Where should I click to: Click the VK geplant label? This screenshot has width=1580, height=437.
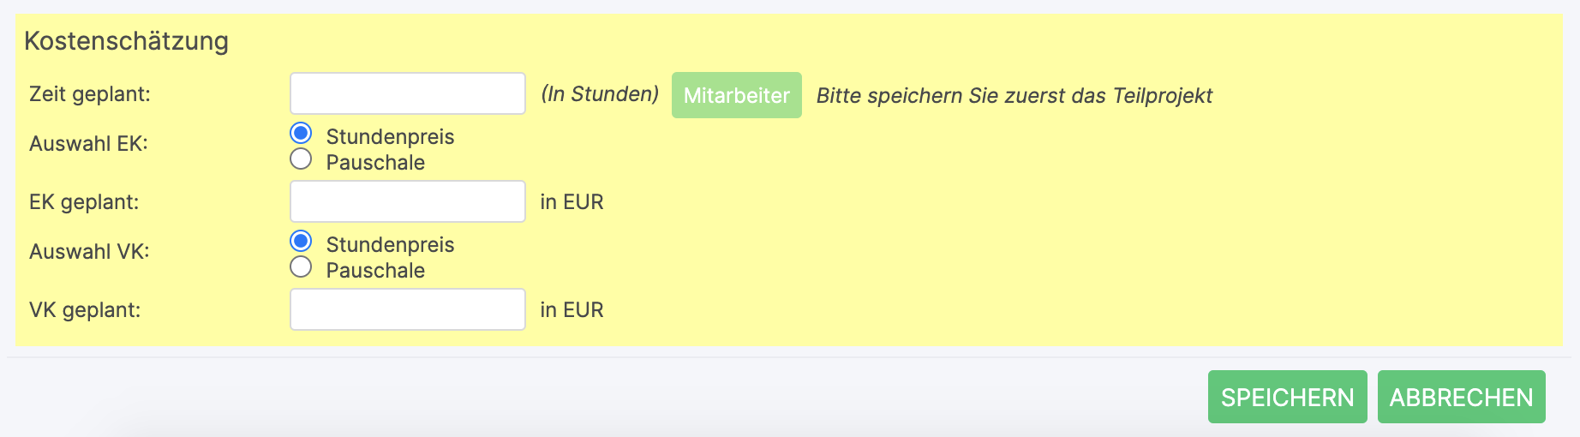point(85,310)
